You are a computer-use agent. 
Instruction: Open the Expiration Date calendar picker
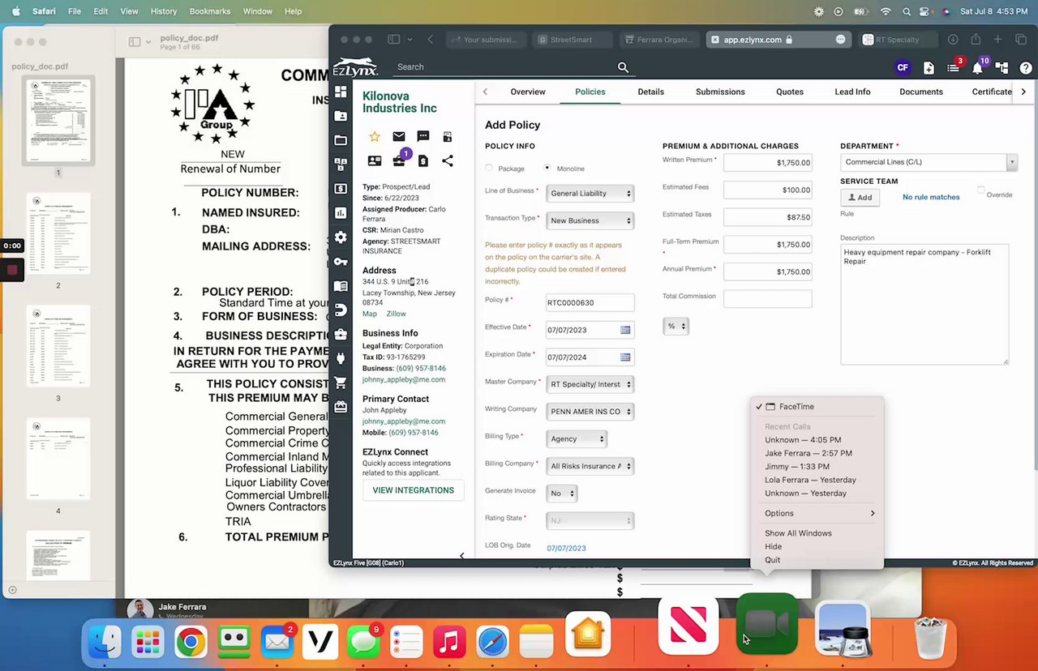click(x=625, y=357)
